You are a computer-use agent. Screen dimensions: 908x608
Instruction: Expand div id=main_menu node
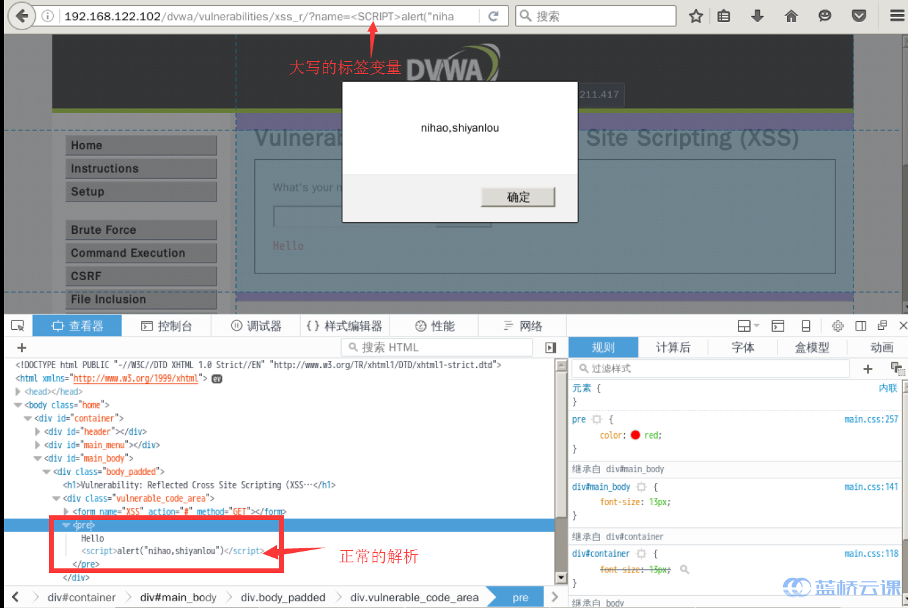tap(38, 445)
